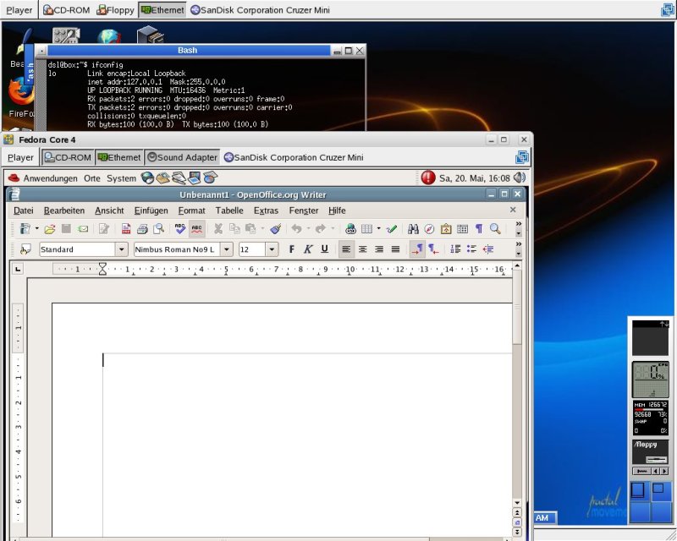This screenshot has height=541, width=677.
Task: Click the Insert Table grid icon
Action: click(366, 229)
